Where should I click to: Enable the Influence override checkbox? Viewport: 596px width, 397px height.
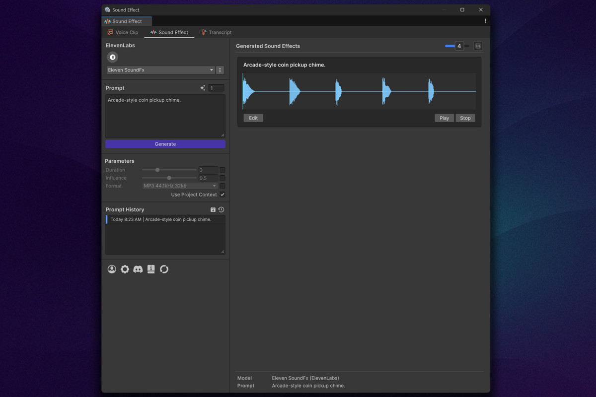(223, 178)
